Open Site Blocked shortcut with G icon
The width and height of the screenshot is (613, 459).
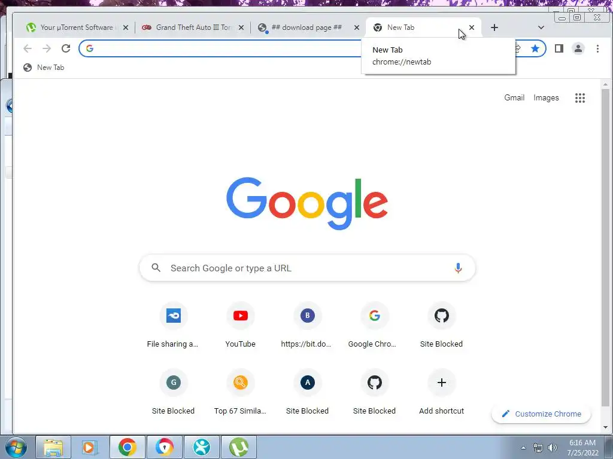173,391
